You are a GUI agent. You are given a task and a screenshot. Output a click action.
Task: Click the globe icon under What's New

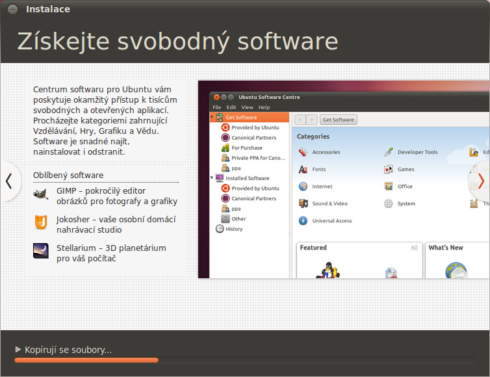tap(456, 270)
